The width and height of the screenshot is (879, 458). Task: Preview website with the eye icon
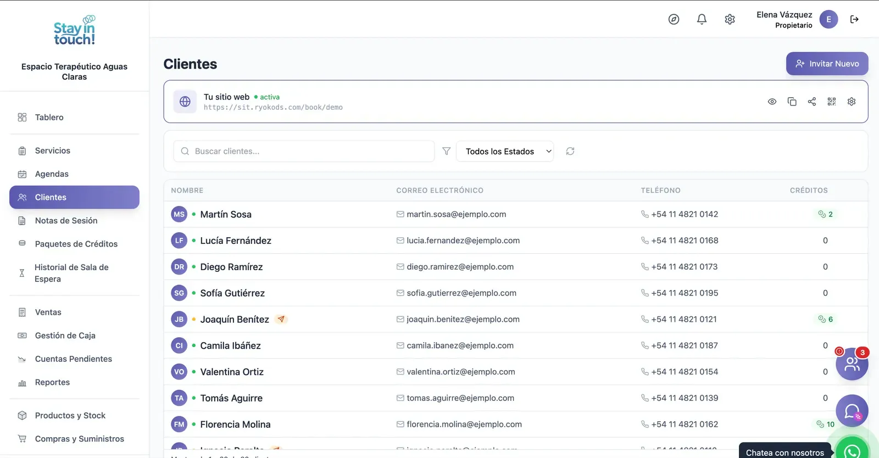772,102
